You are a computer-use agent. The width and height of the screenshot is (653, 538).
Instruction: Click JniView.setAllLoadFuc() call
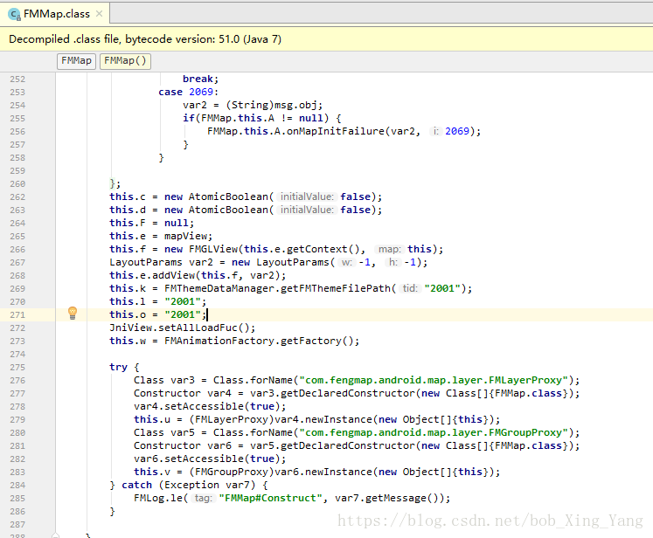tap(183, 328)
